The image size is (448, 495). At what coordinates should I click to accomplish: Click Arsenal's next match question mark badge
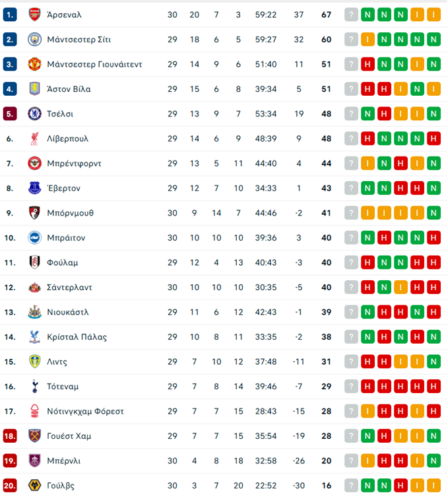pos(351,15)
